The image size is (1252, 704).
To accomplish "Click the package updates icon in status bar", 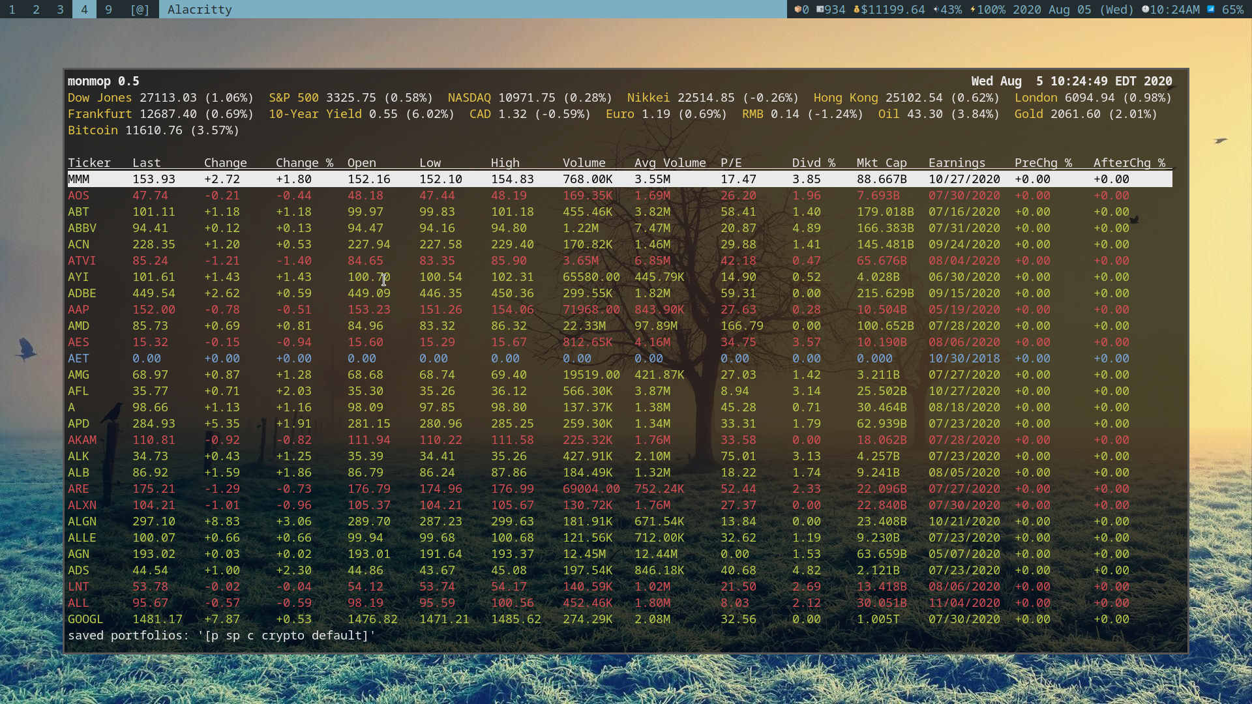I will 797,9.
